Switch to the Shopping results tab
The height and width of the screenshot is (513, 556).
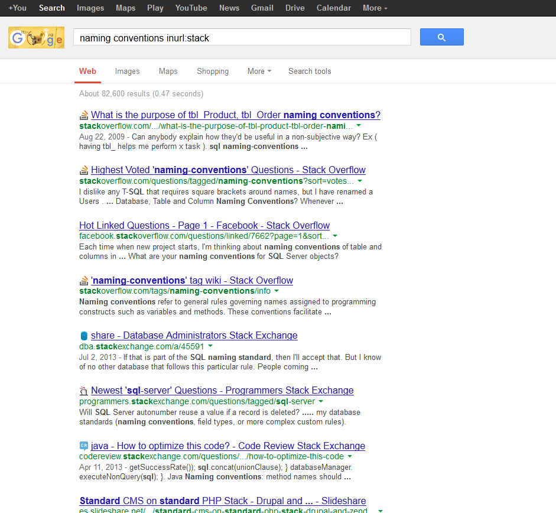pyautogui.click(x=213, y=72)
